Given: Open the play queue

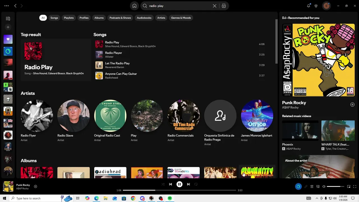Looking at the screenshot, I should coord(312,187).
